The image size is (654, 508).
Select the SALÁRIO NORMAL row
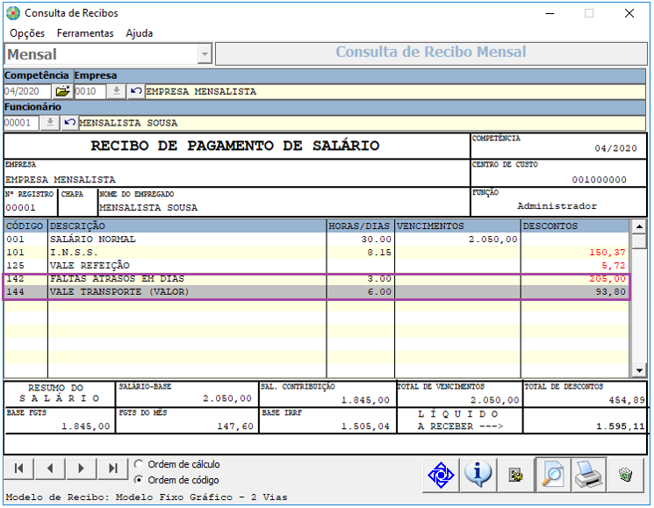point(317,240)
